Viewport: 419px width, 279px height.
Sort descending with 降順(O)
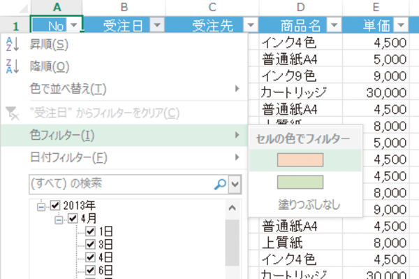pyautogui.click(x=124, y=66)
